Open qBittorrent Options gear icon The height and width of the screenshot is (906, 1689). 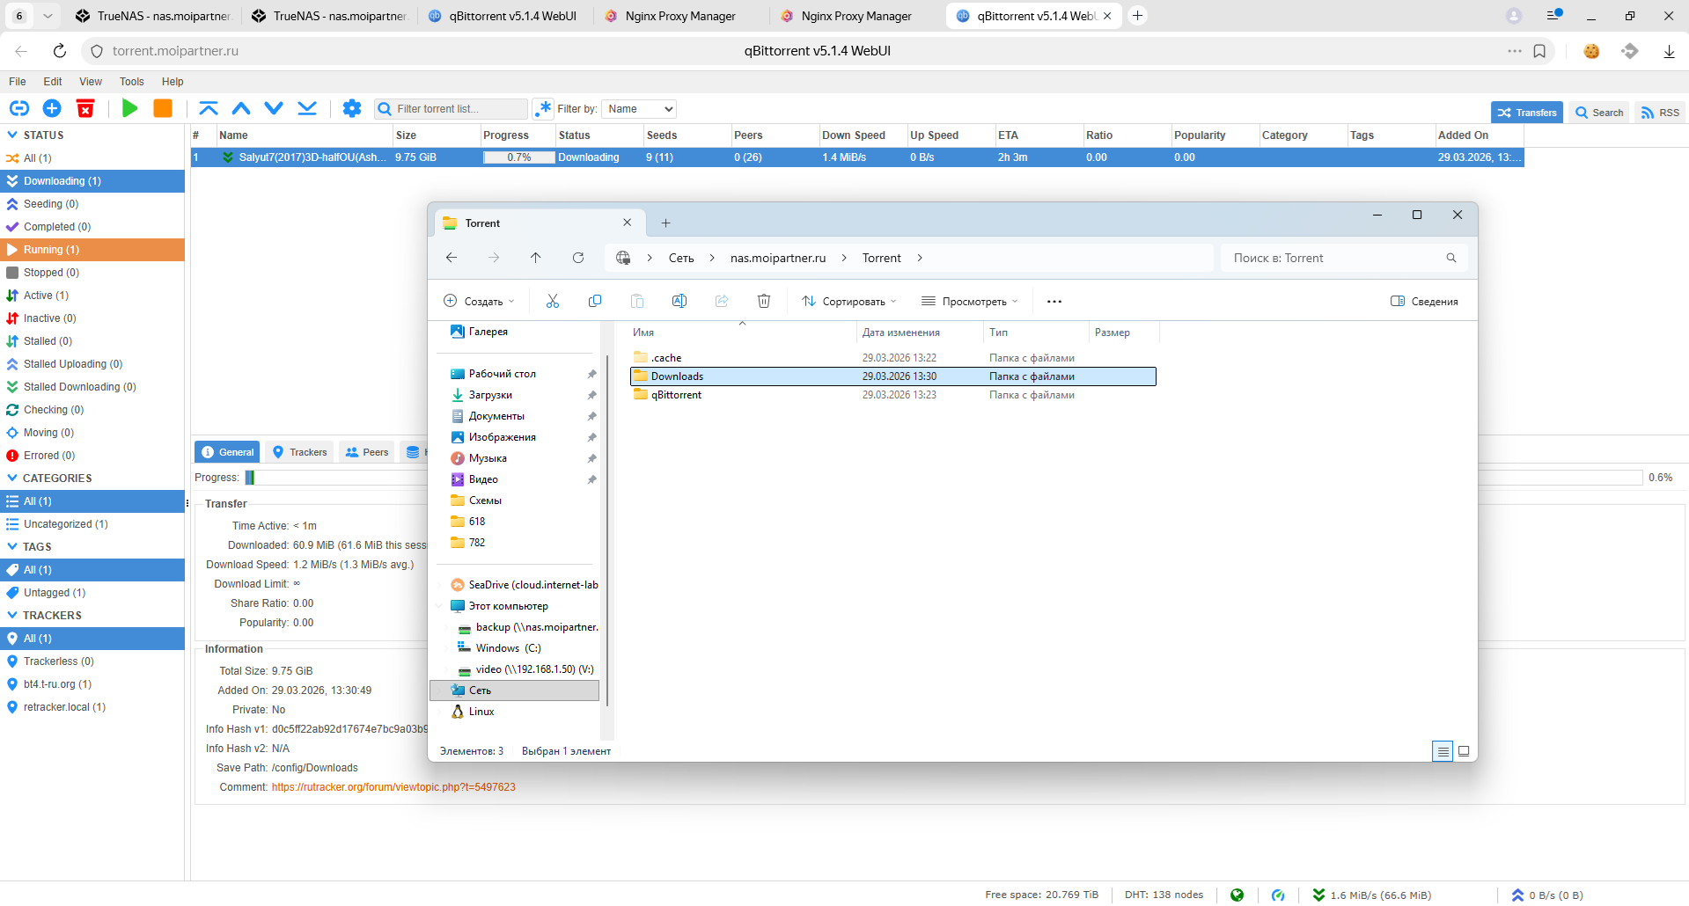352,108
